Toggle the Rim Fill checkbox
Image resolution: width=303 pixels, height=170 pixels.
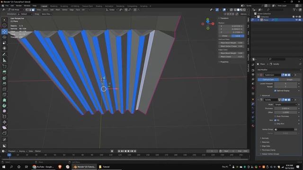[276, 120]
